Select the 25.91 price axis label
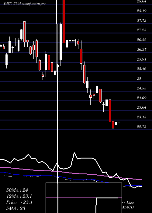Image resolution: width=152 pixels, height=213 pixels. click(142, 59)
